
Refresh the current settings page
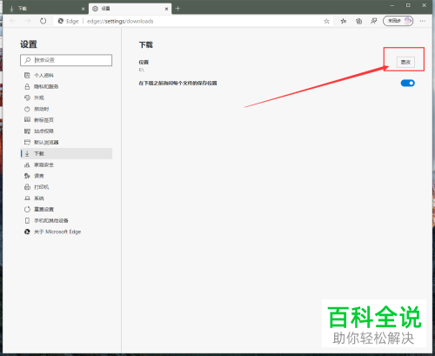coord(43,21)
